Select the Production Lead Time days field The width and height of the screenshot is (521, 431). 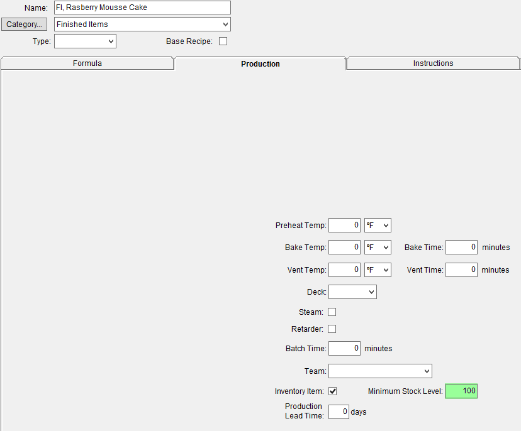tap(339, 412)
